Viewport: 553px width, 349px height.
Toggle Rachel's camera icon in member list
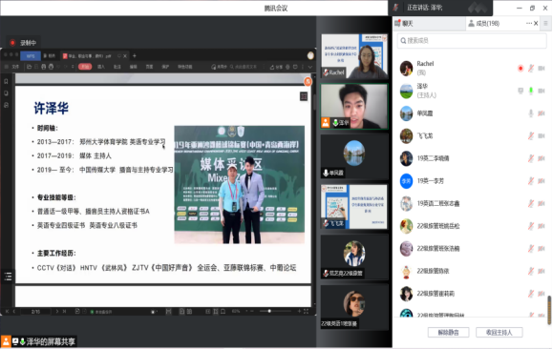coord(542,69)
